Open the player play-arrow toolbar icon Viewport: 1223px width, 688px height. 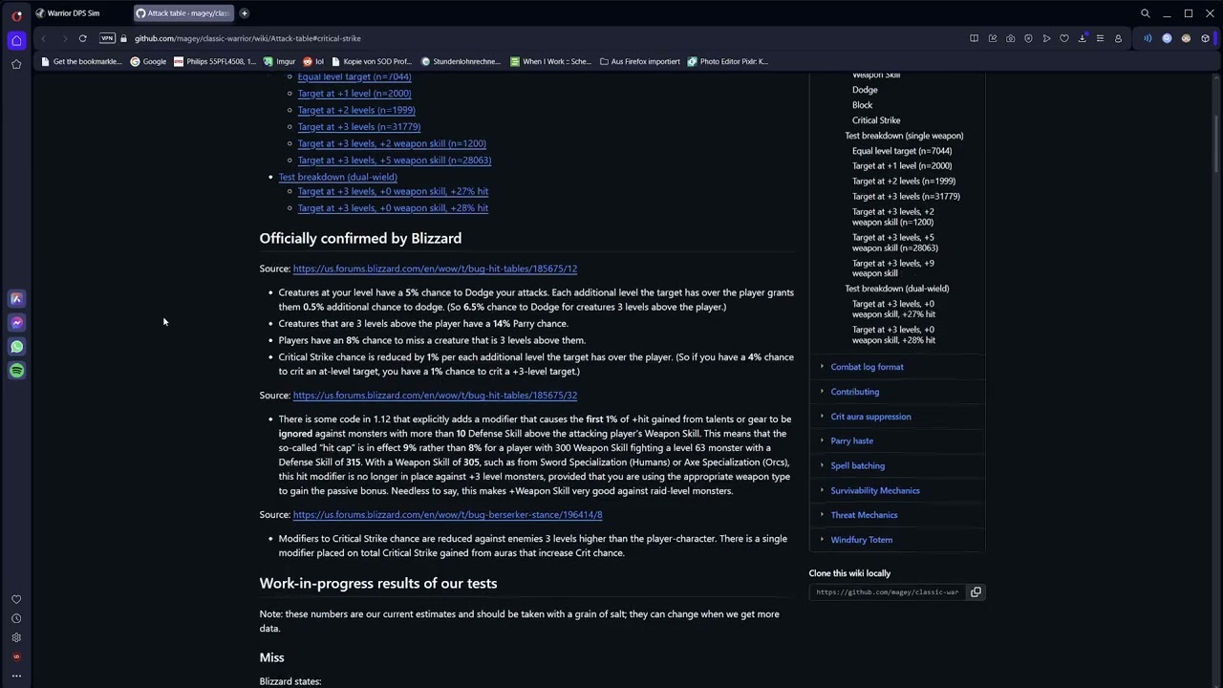point(1046,38)
